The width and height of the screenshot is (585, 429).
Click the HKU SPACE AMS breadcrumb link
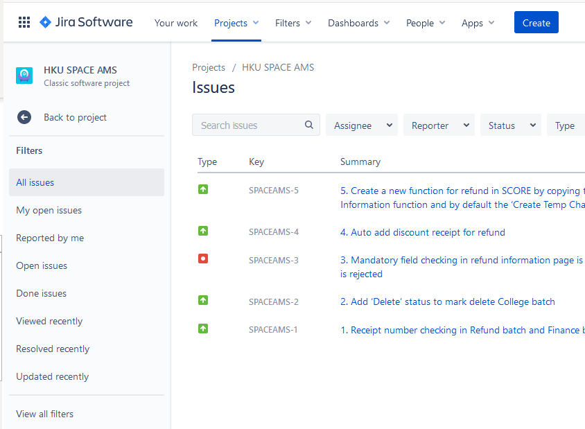[x=278, y=67]
